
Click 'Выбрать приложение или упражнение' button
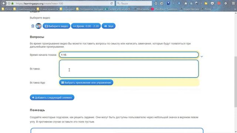pos(86,82)
